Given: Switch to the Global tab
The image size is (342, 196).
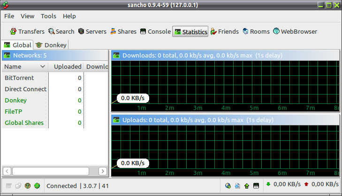Looking at the screenshot, I should coord(17,45).
